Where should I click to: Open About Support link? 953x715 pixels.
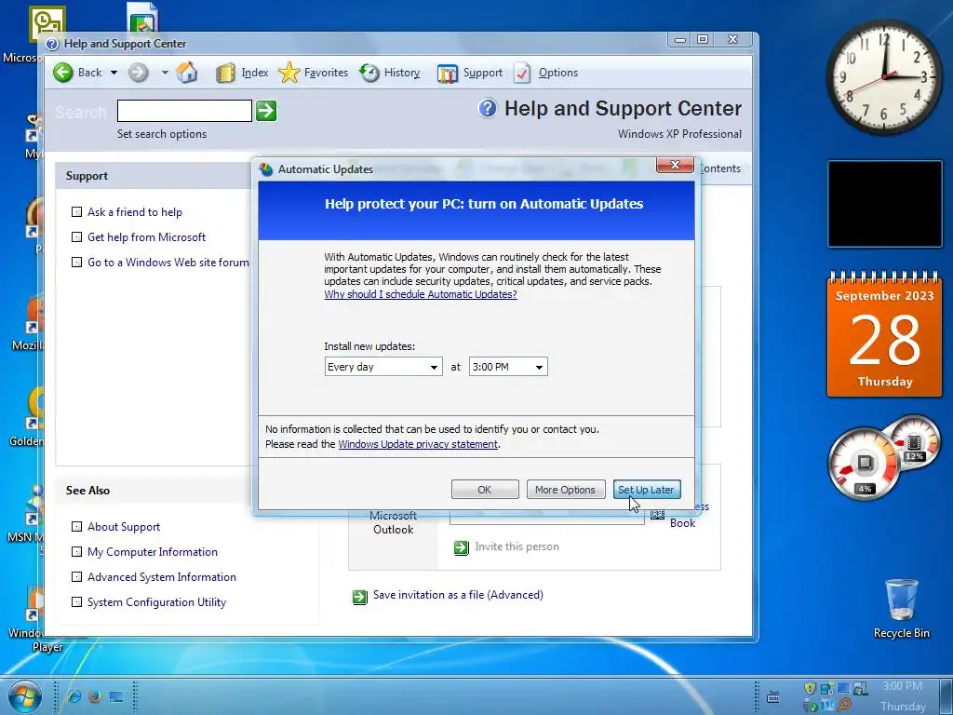(124, 527)
